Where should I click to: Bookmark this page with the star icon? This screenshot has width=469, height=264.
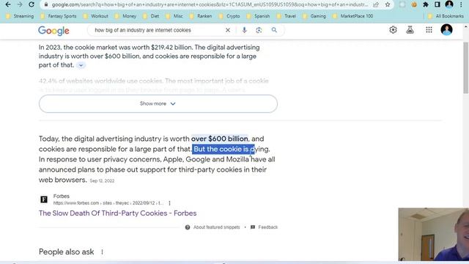[388, 4]
